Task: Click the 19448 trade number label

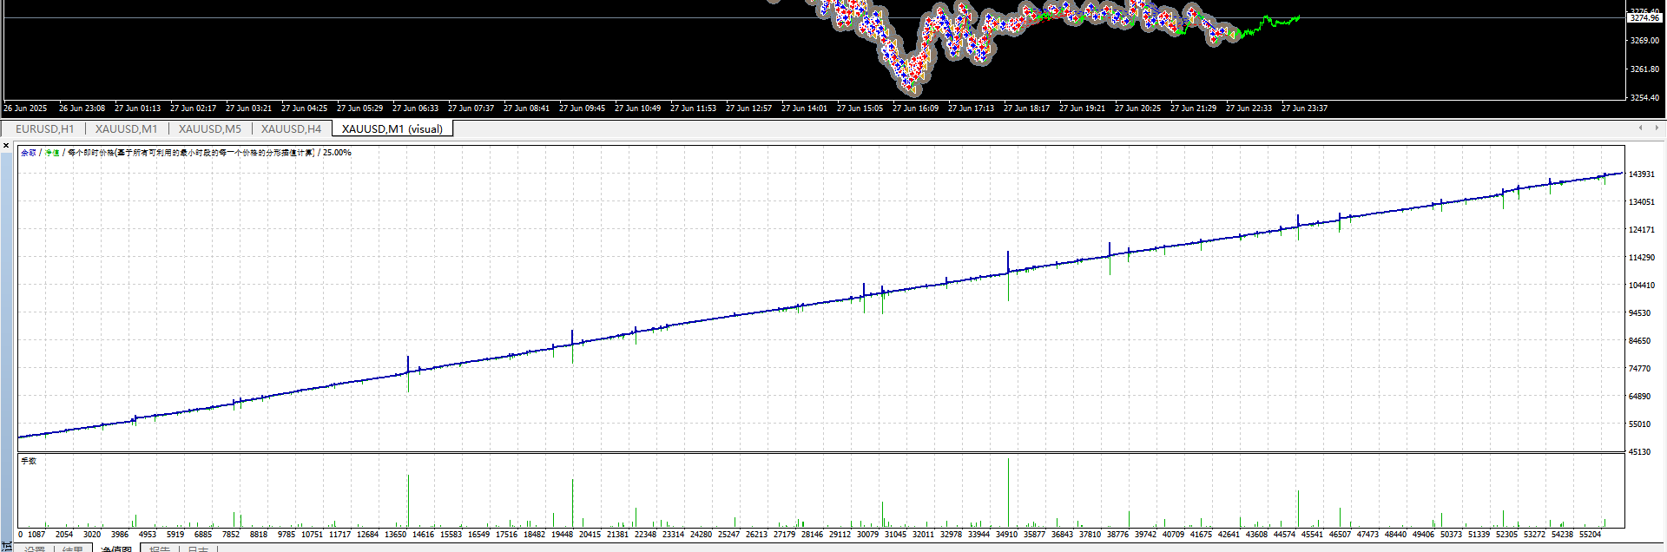Action: click(562, 535)
